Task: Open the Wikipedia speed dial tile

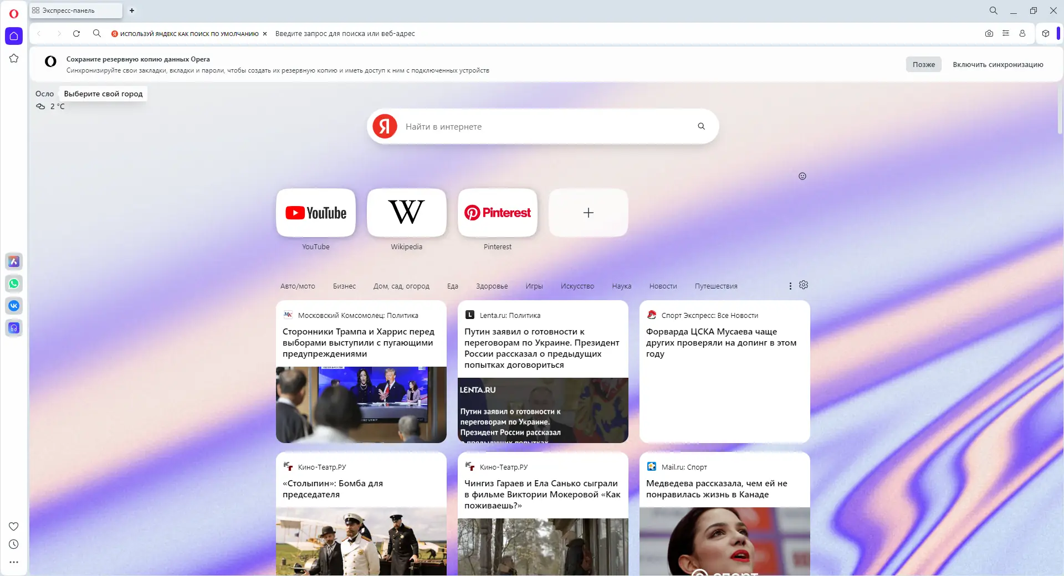Action: click(407, 213)
